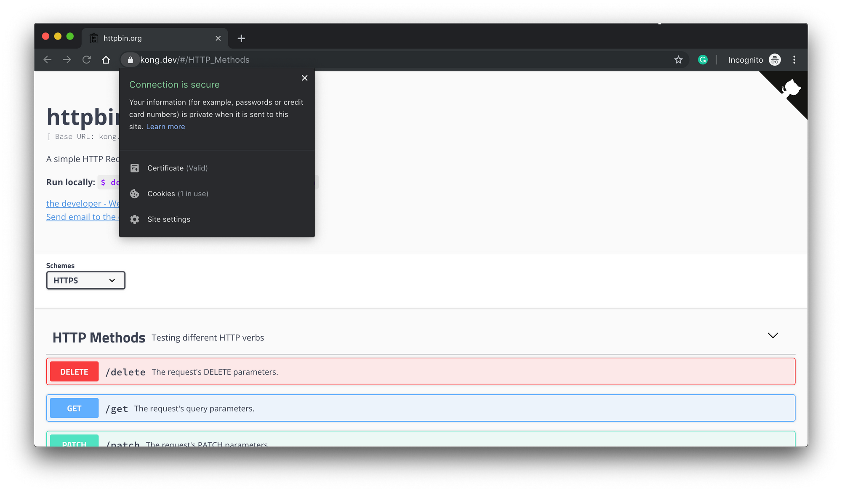Image resolution: width=842 pixels, height=492 pixels.
Task: Open Chrome's three-dot menu
Action: (x=794, y=59)
